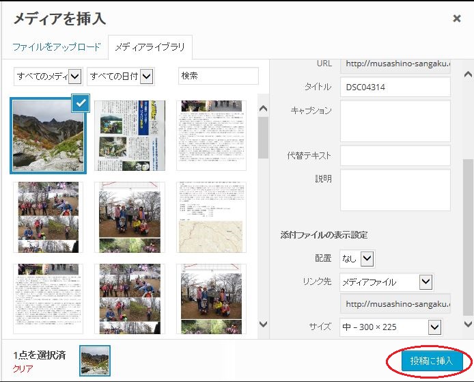Close the メディアを挿入 dialog with X
The height and width of the screenshot is (382, 474).
456,18
